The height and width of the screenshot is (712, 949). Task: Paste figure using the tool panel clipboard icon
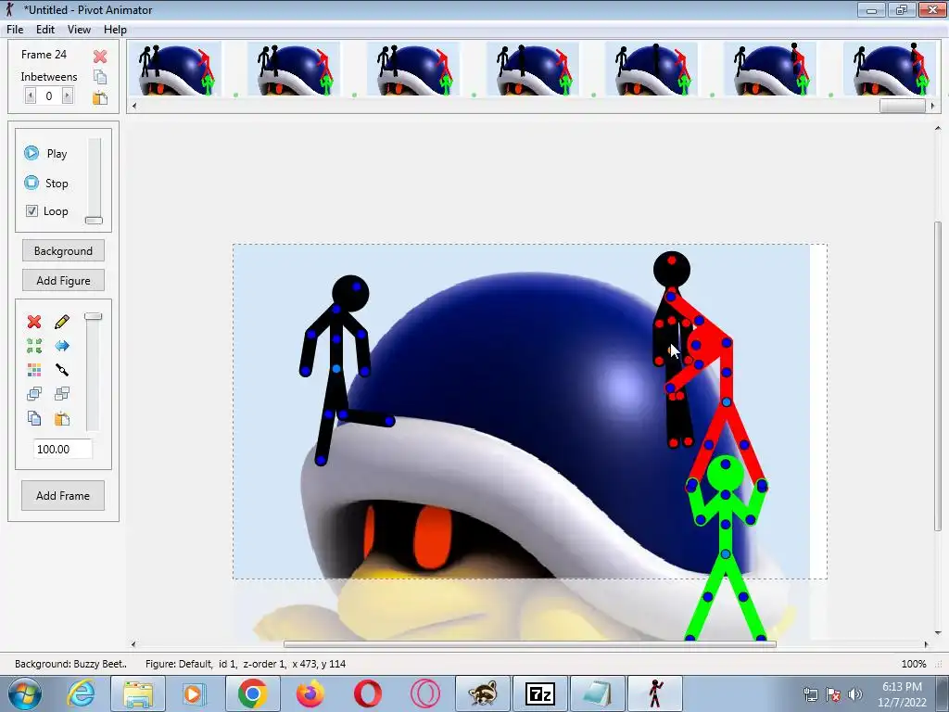tap(62, 418)
